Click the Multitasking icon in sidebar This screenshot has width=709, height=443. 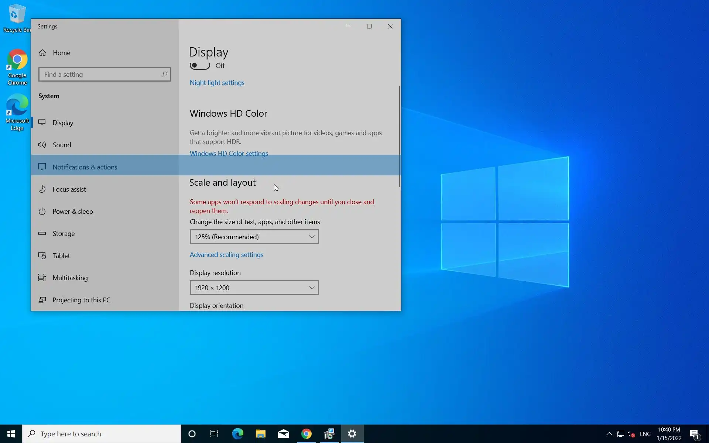42,278
